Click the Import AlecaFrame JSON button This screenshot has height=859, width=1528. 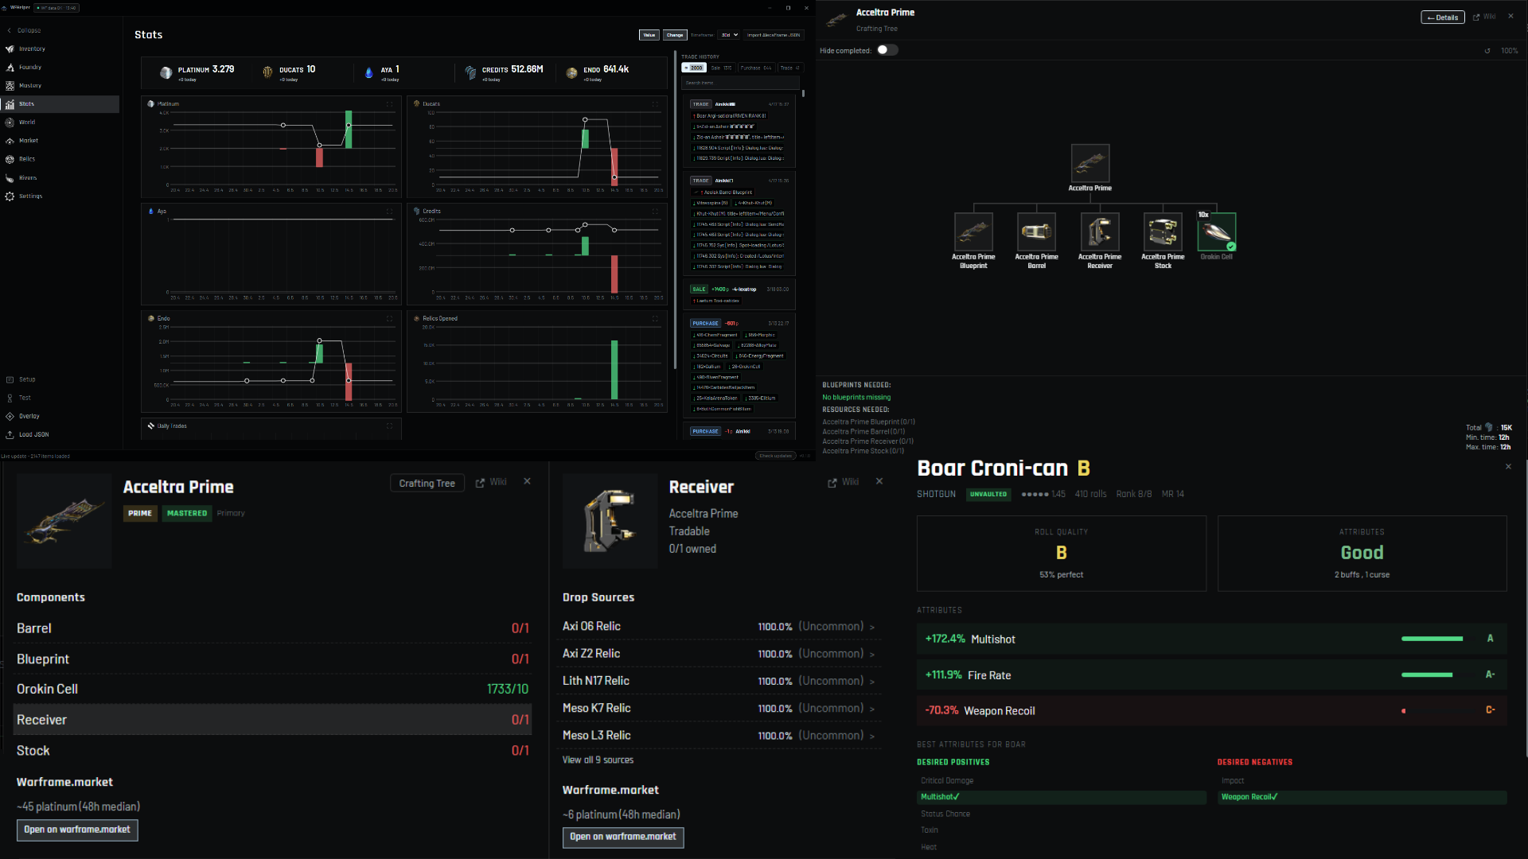tap(774, 35)
